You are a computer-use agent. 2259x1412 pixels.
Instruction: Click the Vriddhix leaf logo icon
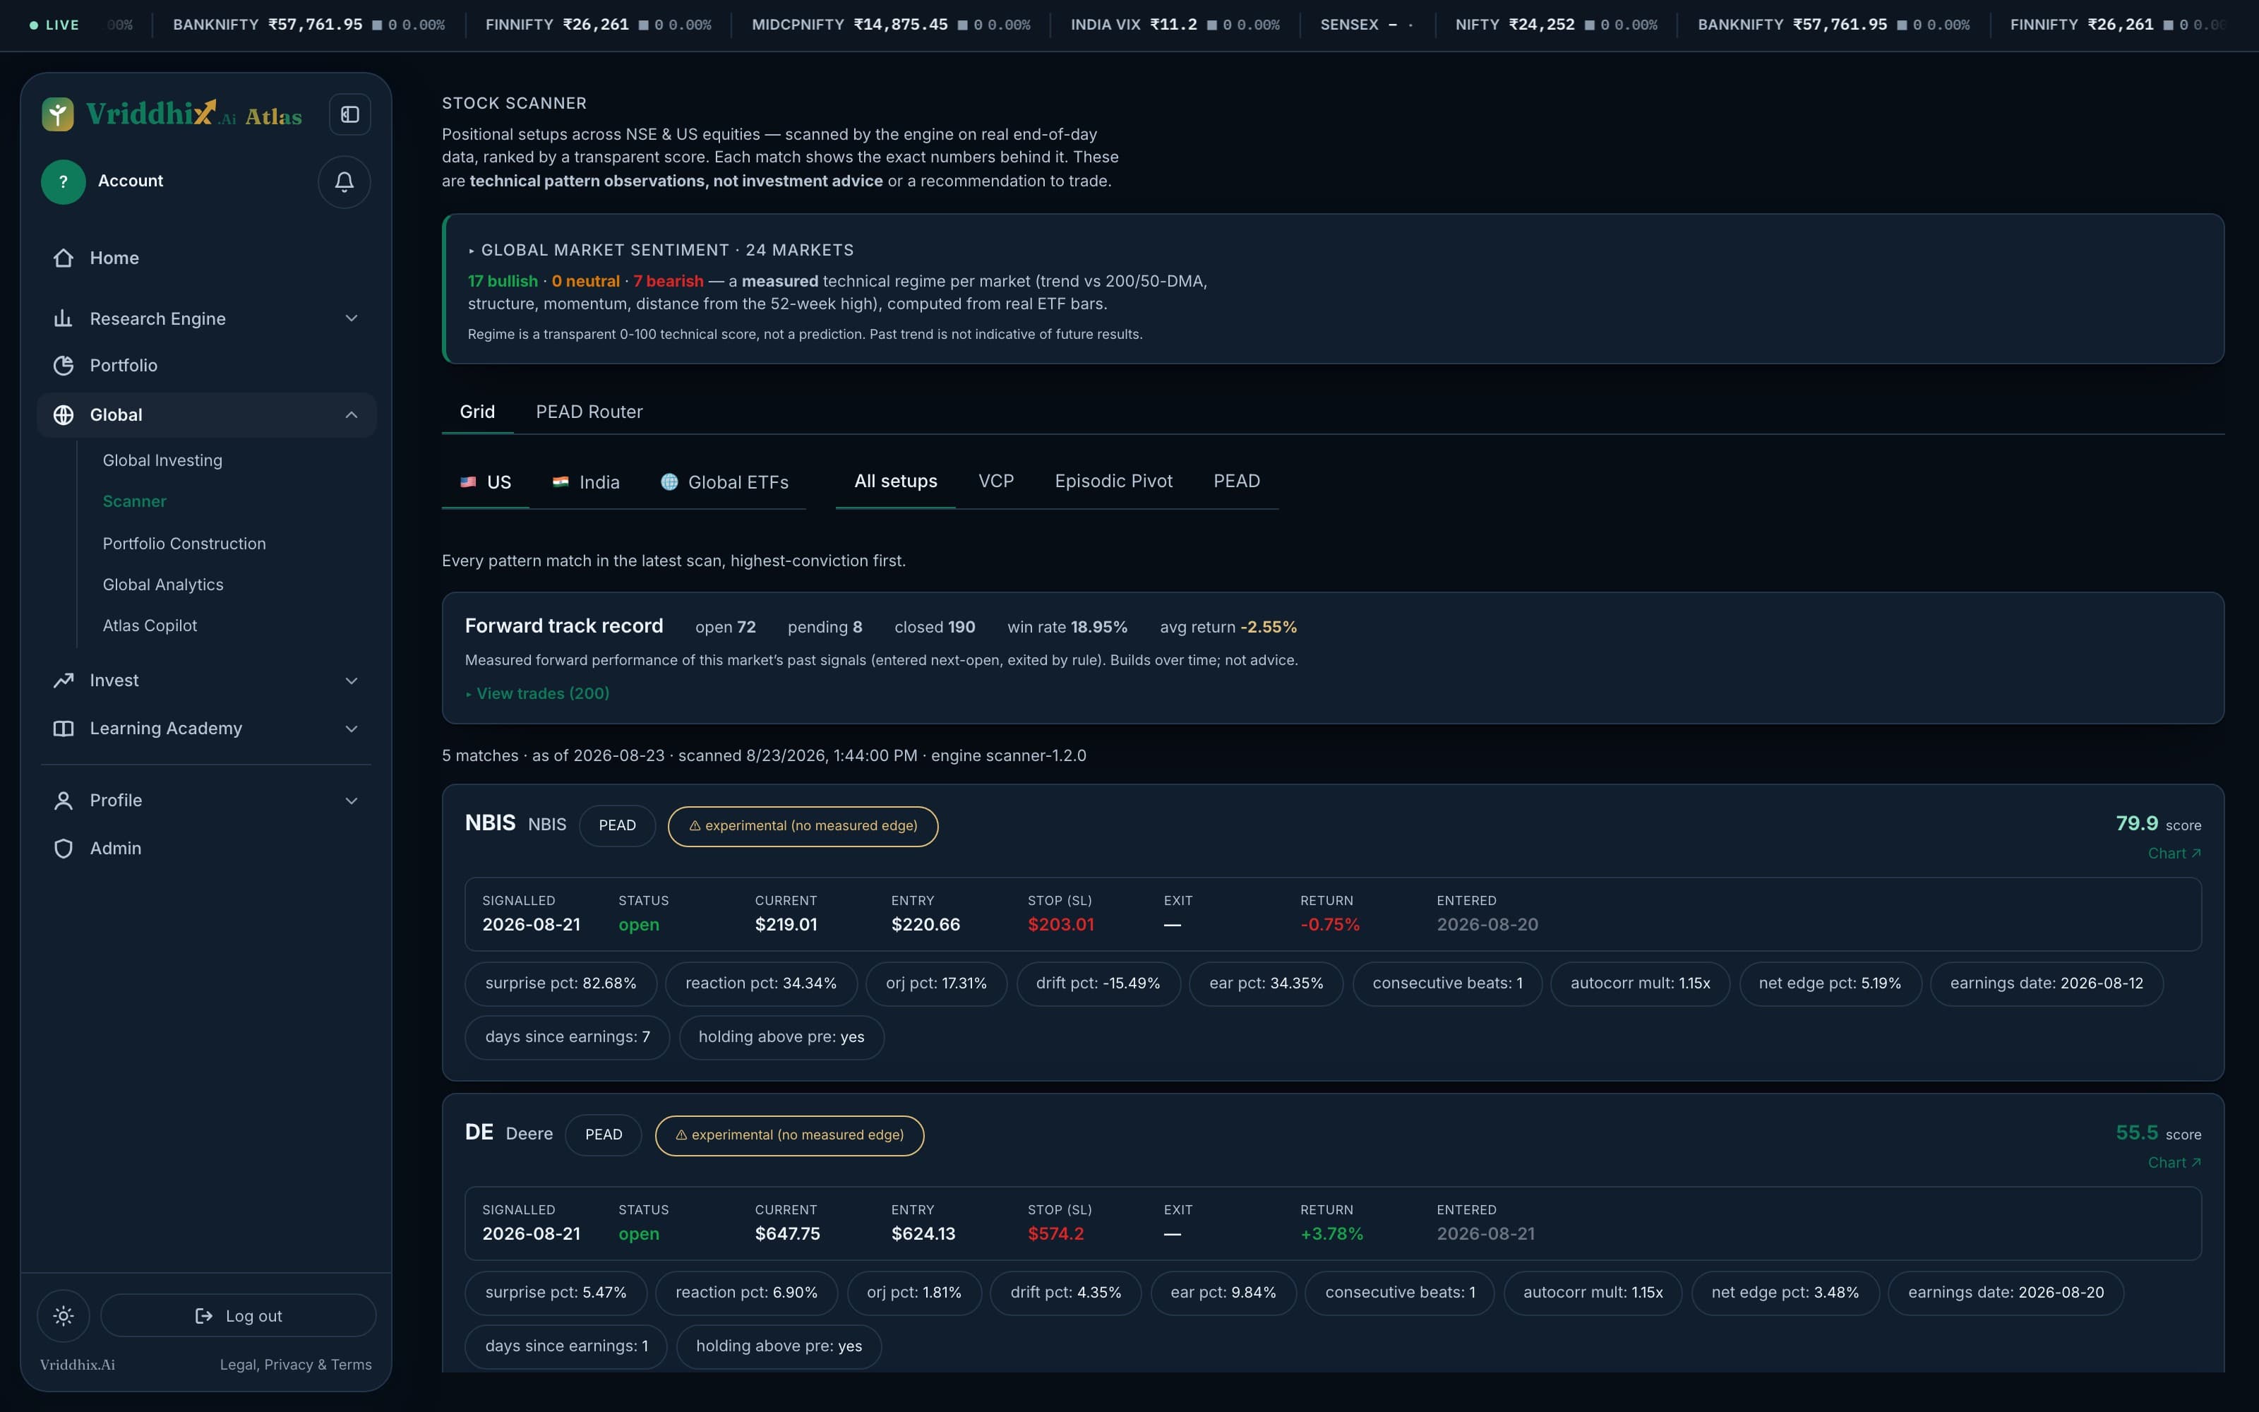tap(58, 114)
